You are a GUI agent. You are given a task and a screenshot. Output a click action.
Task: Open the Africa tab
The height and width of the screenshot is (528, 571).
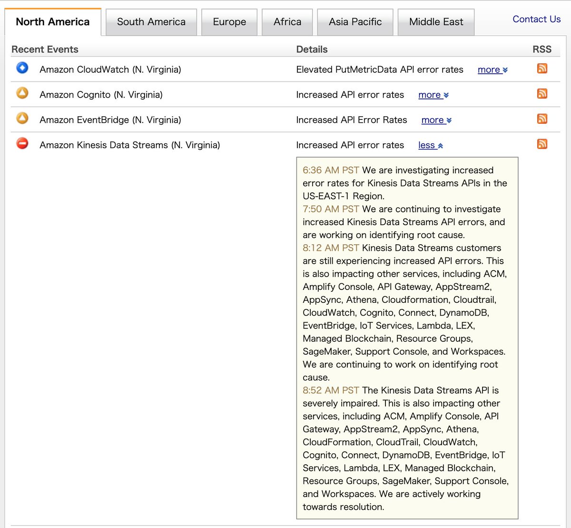click(287, 22)
